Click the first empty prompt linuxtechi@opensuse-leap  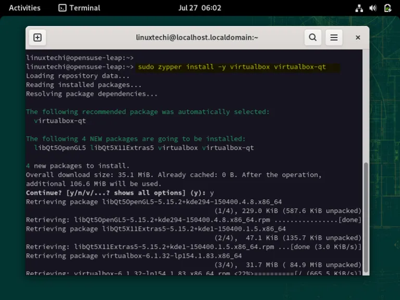click(x=80, y=58)
